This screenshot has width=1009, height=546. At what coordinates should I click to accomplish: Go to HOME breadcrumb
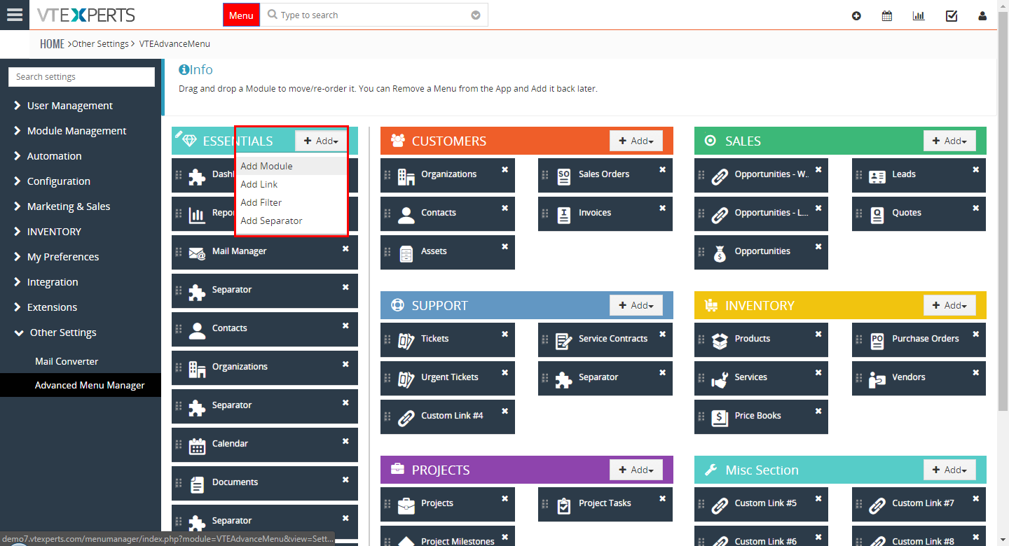coord(52,43)
